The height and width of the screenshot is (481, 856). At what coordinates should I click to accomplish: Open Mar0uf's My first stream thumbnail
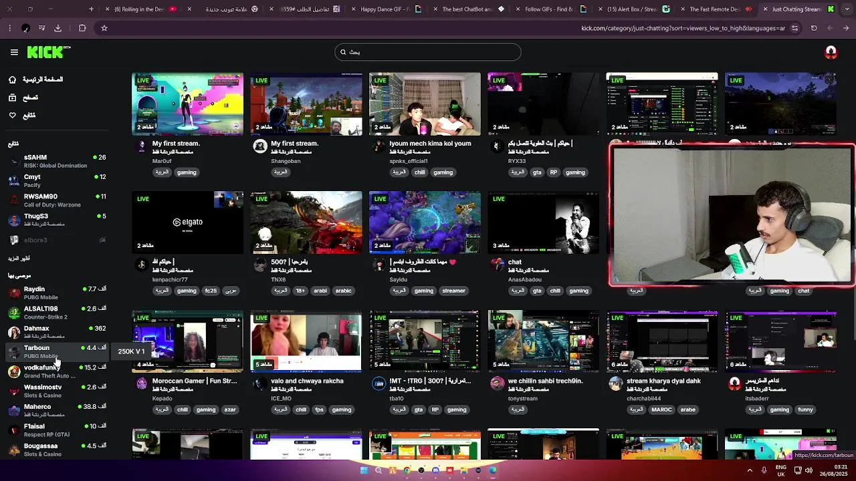(x=187, y=104)
